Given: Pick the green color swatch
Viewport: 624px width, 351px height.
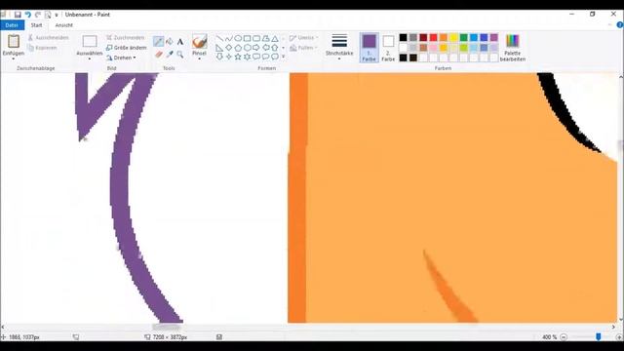Looking at the screenshot, I should (x=464, y=37).
